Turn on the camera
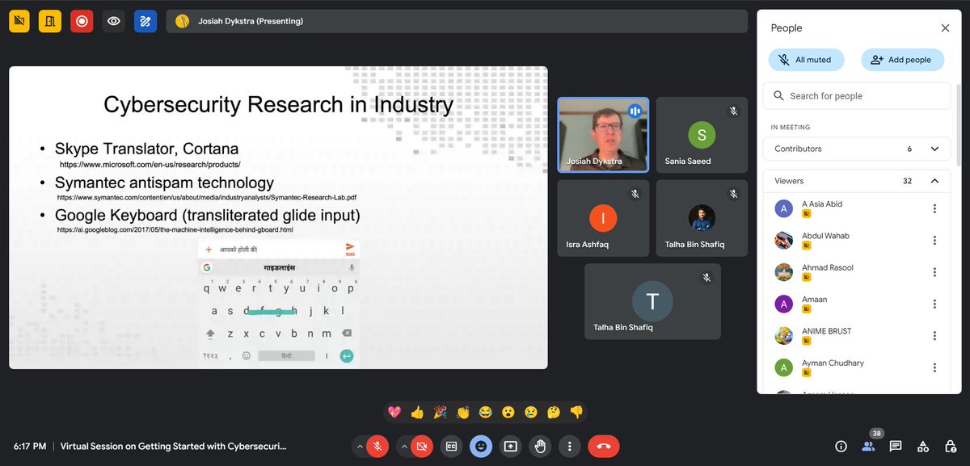The image size is (970, 466). pos(421,446)
